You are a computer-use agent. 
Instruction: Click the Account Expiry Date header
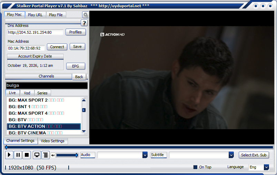pos(35,56)
